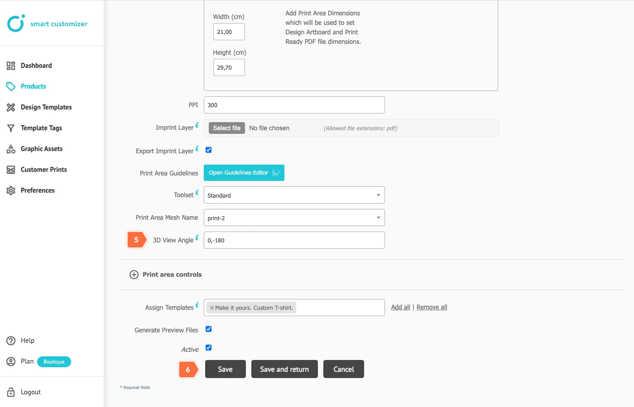634x407 pixels.
Task: Focus the Height (cm) input field
Action: [x=229, y=67]
